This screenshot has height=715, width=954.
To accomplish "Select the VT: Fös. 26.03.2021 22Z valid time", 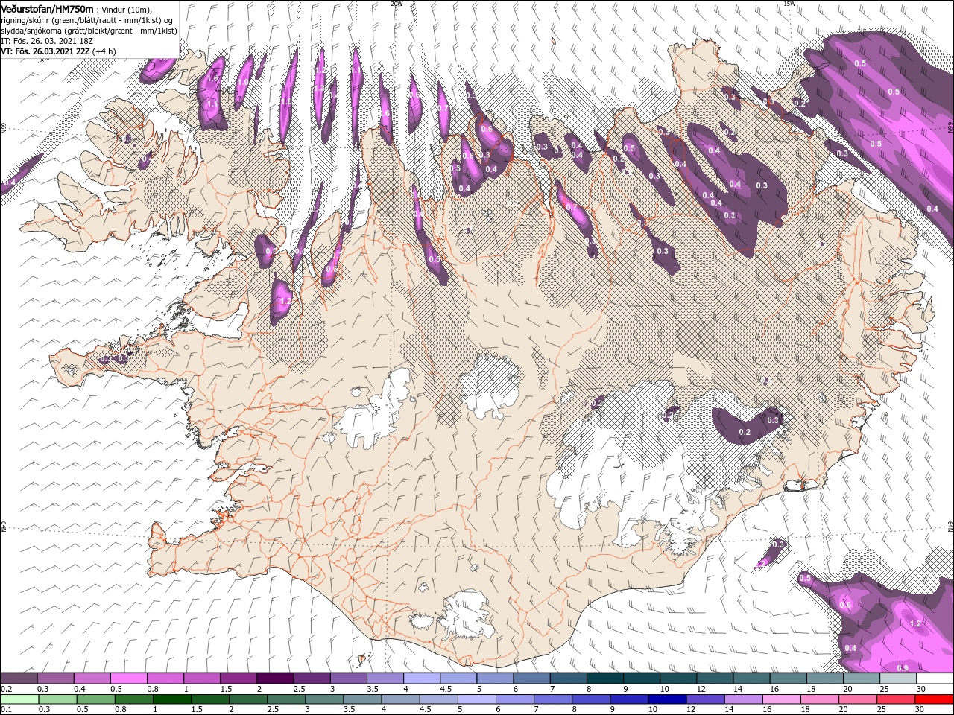I will pos(45,51).
